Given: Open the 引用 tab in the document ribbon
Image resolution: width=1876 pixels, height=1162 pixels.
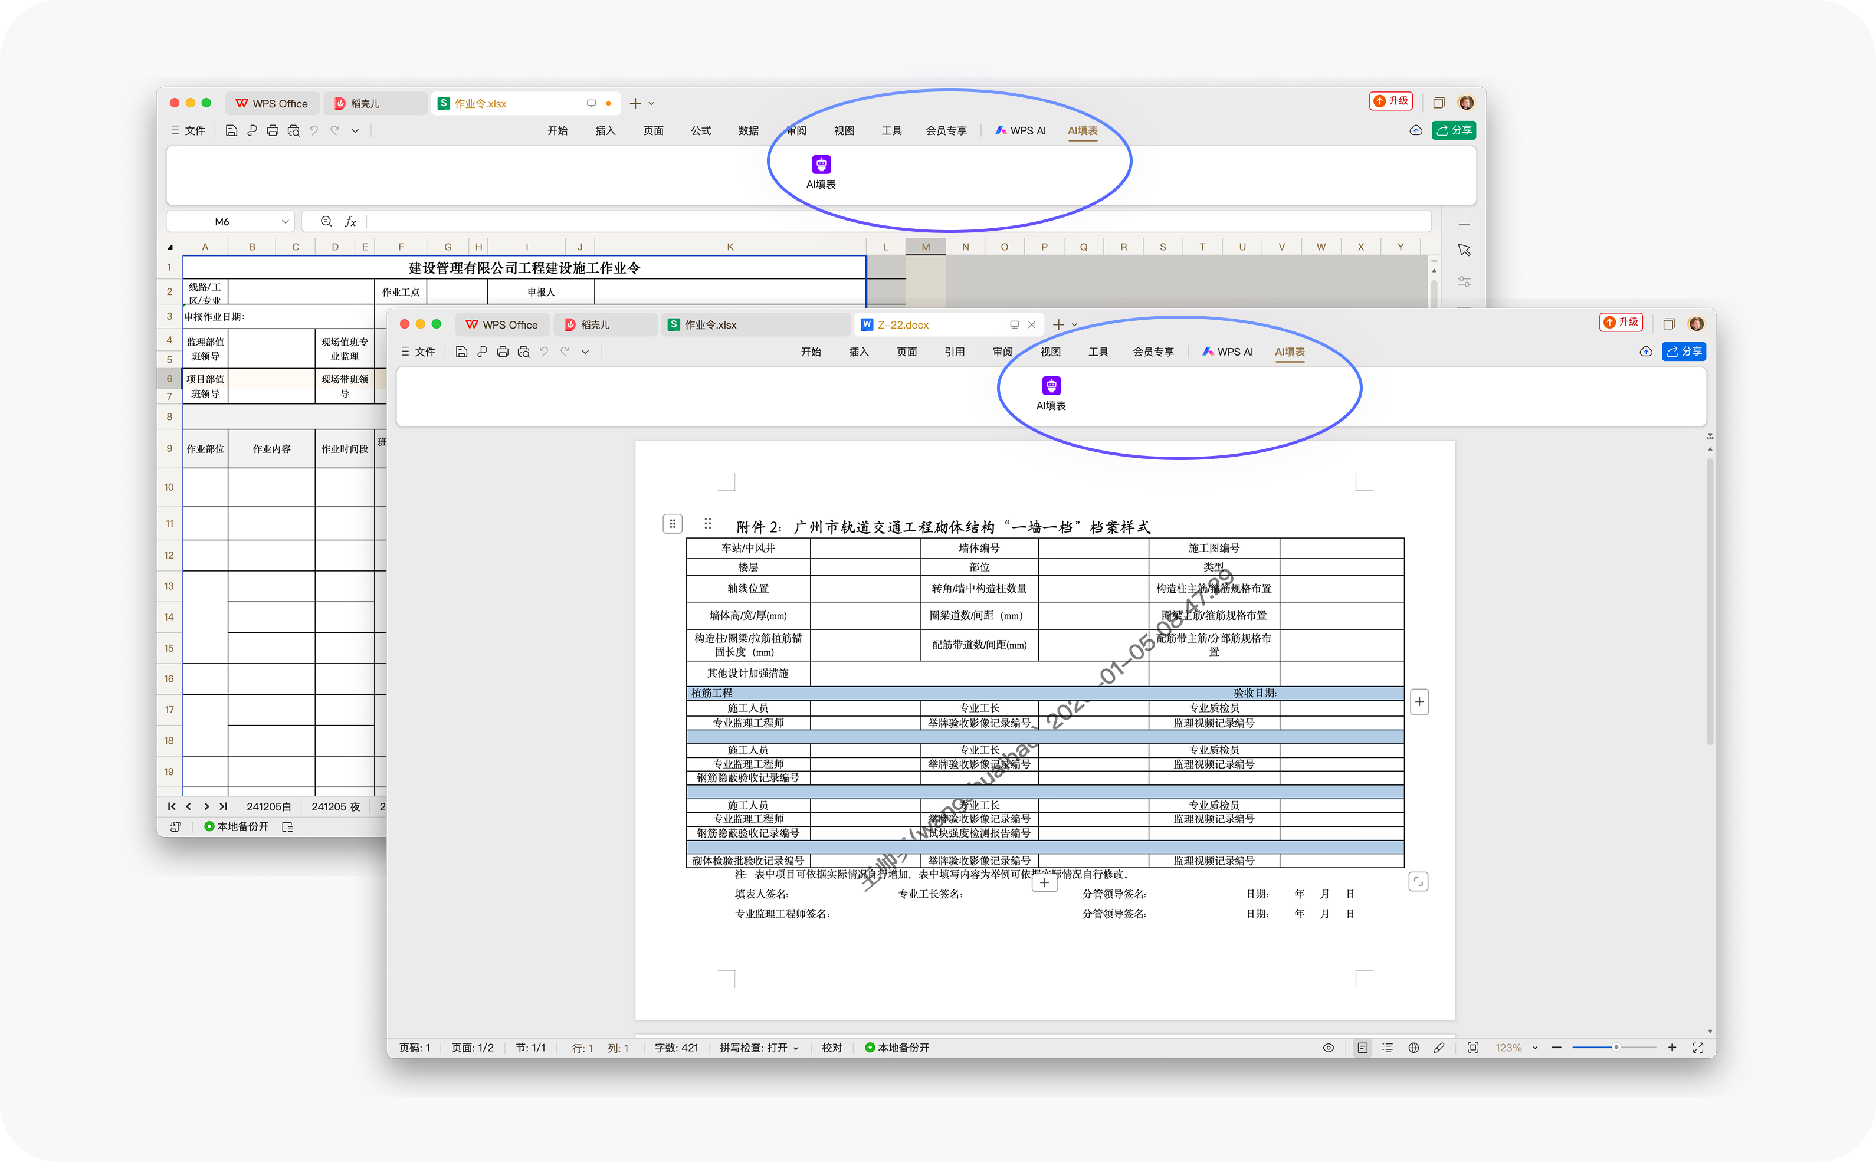Looking at the screenshot, I should coord(954,352).
